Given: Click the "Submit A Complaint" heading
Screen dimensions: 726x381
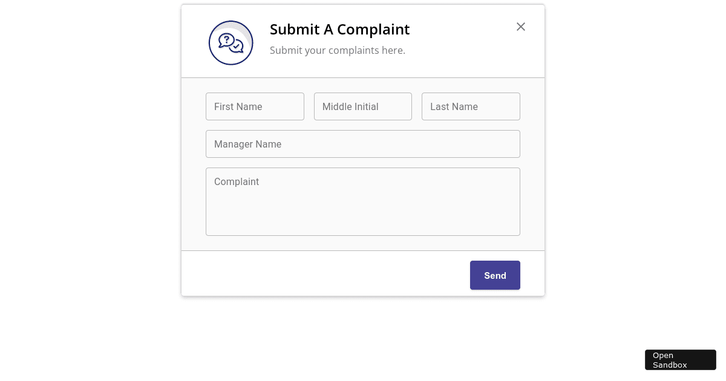Looking at the screenshot, I should 339,29.
